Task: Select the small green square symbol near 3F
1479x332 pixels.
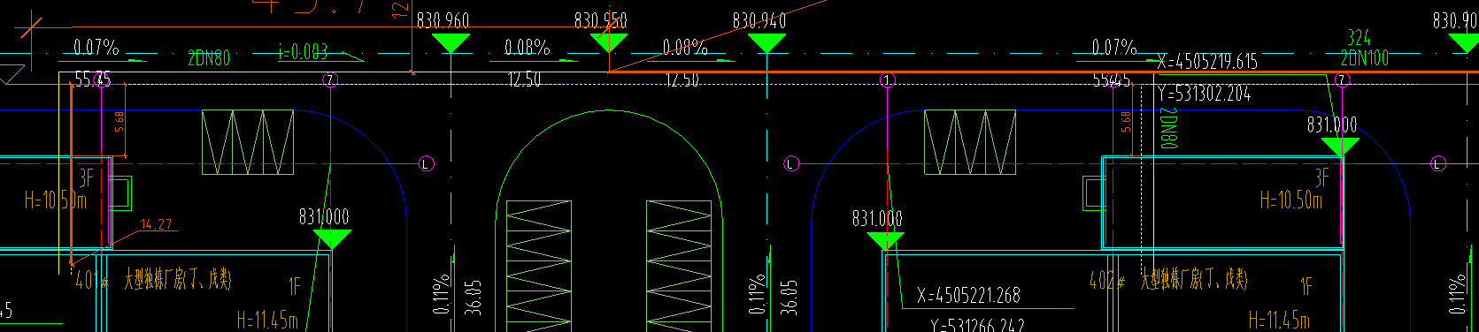Action: pyautogui.click(x=120, y=193)
